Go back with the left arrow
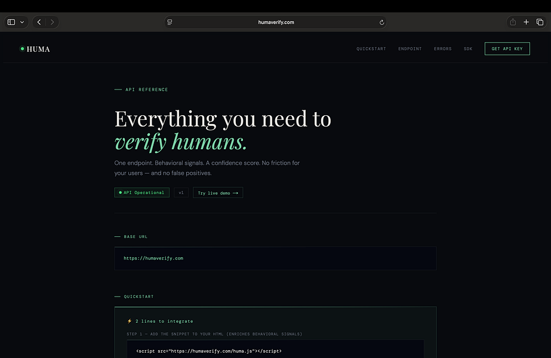Viewport: 551px width, 358px height. 39,22
